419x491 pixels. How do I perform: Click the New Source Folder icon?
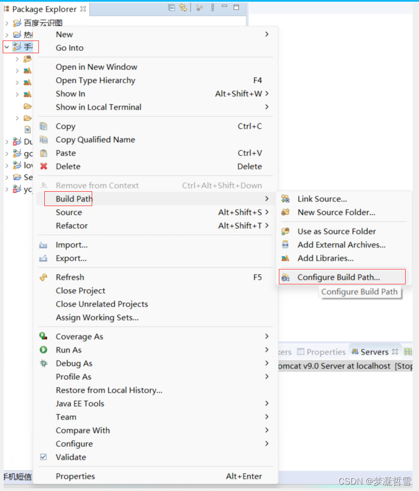click(x=286, y=212)
